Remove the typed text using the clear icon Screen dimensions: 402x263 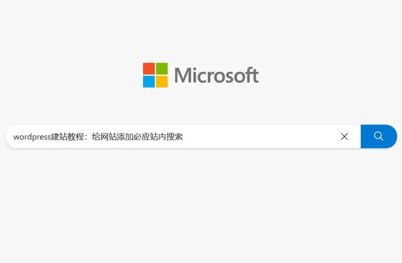(x=345, y=136)
